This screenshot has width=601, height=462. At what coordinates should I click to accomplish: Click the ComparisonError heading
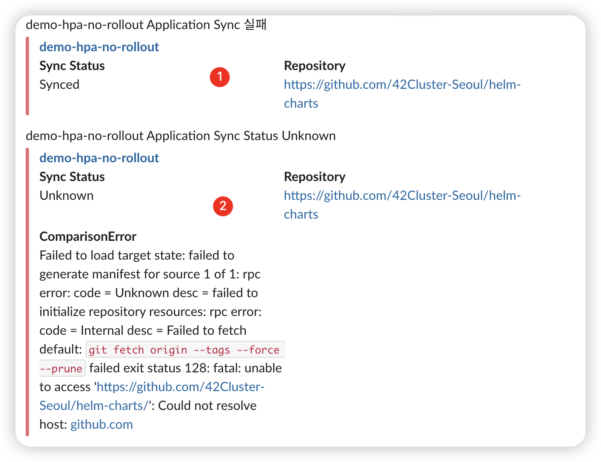click(x=88, y=237)
